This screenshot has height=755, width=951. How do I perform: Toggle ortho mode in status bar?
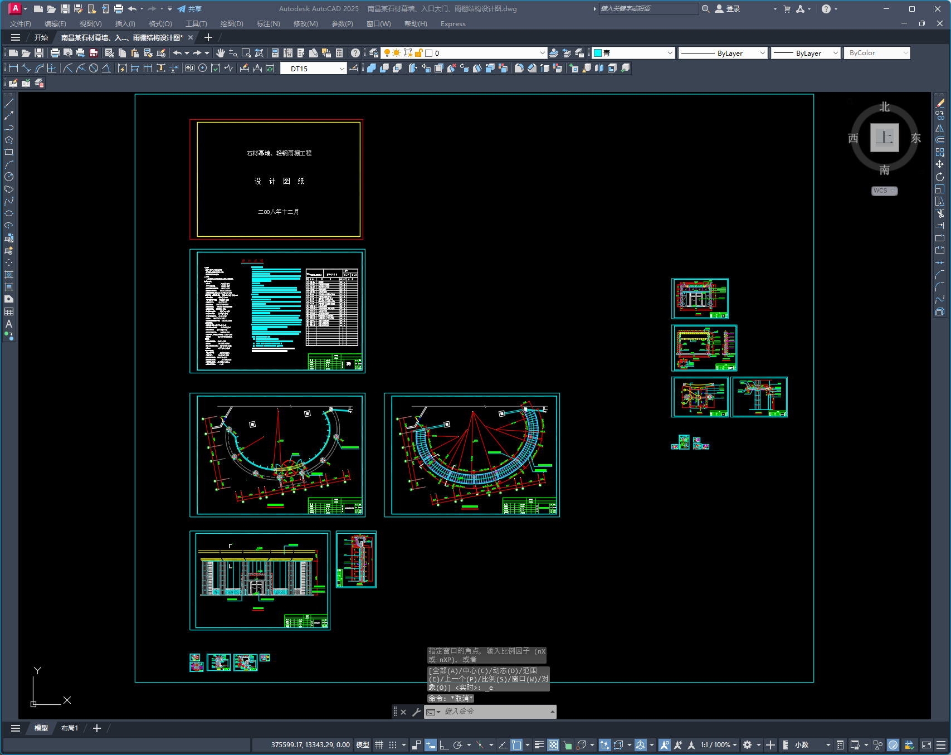[x=444, y=745]
